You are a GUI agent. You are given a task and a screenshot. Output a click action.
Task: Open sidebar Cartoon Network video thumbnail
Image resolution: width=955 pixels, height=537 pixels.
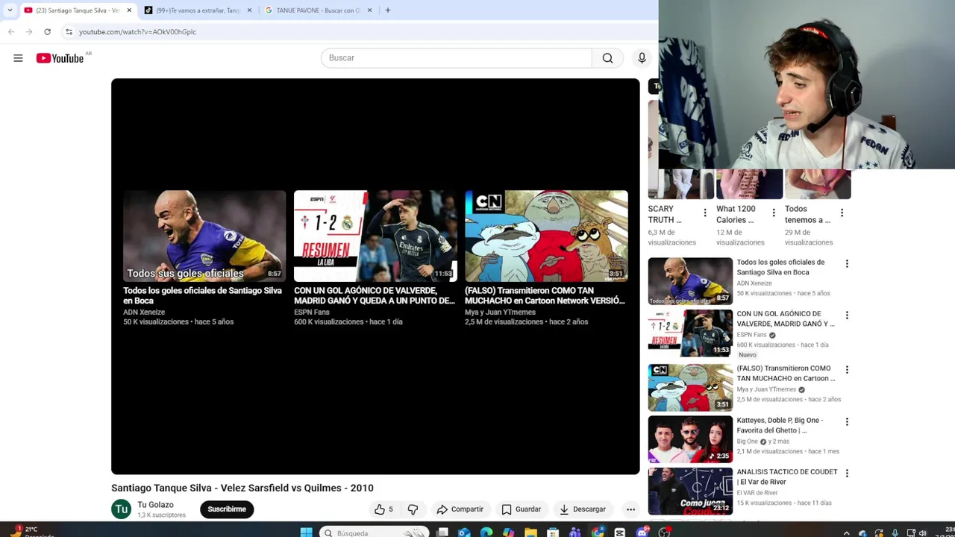coord(690,387)
